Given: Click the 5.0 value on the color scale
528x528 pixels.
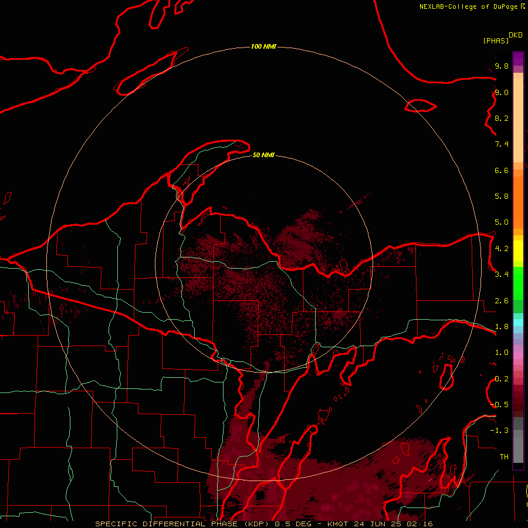Looking at the screenshot, I should click(502, 222).
